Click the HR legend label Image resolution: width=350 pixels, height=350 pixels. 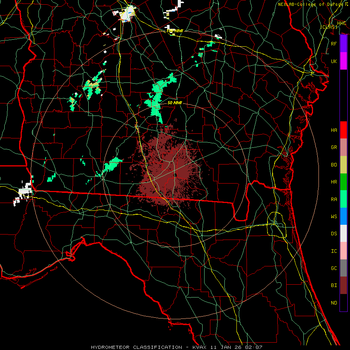(334, 182)
